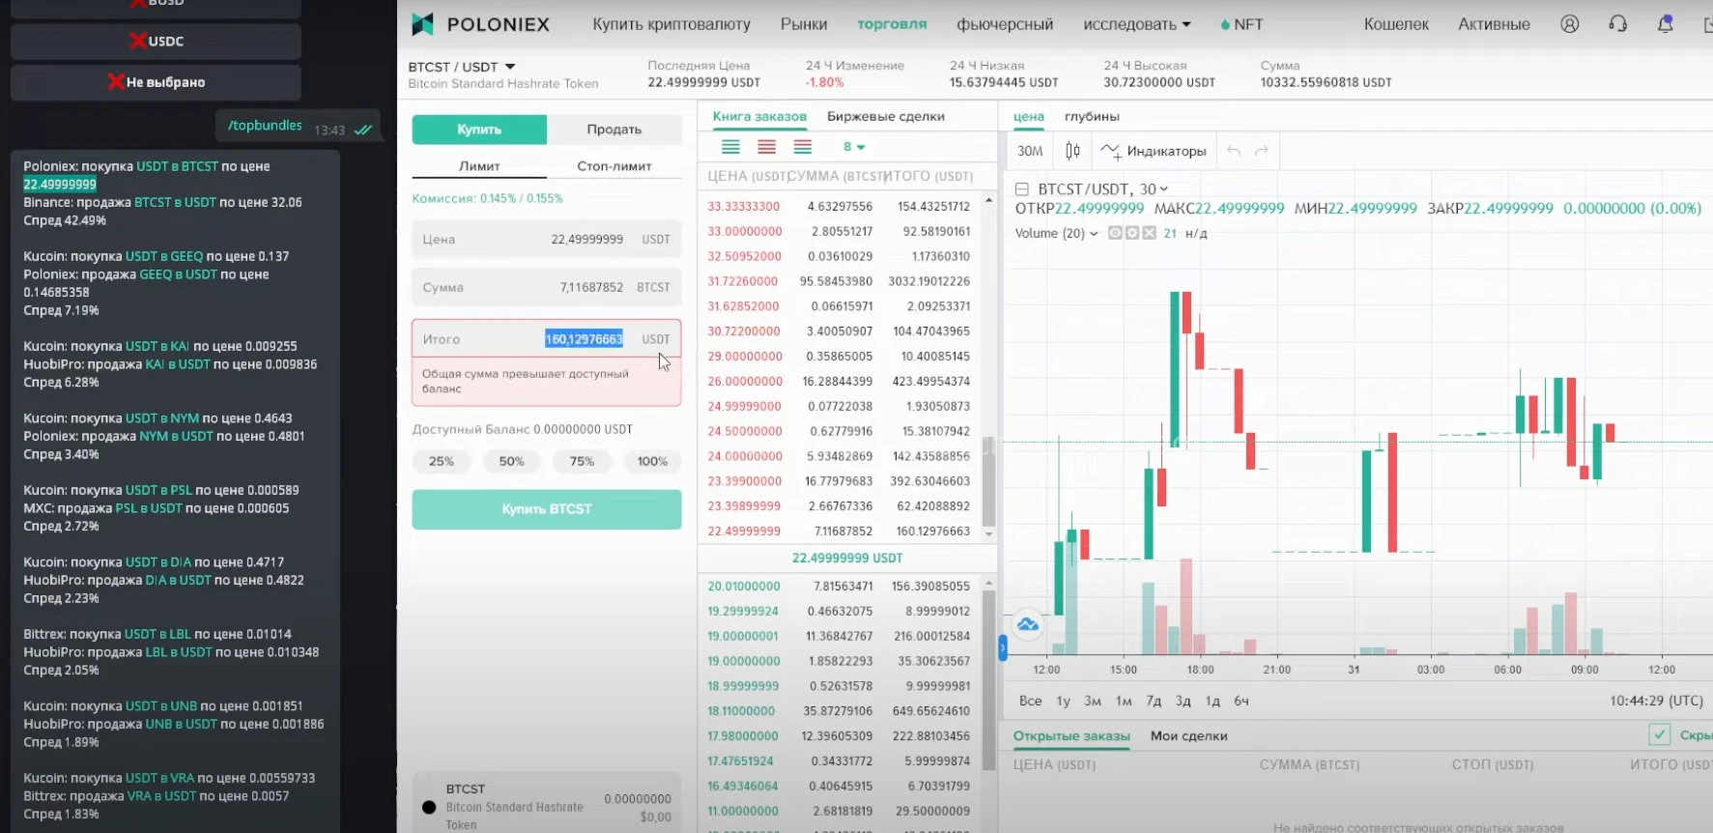Open the 30М interval selector
This screenshot has width=1713, height=833.
click(x=1030, y=151)
